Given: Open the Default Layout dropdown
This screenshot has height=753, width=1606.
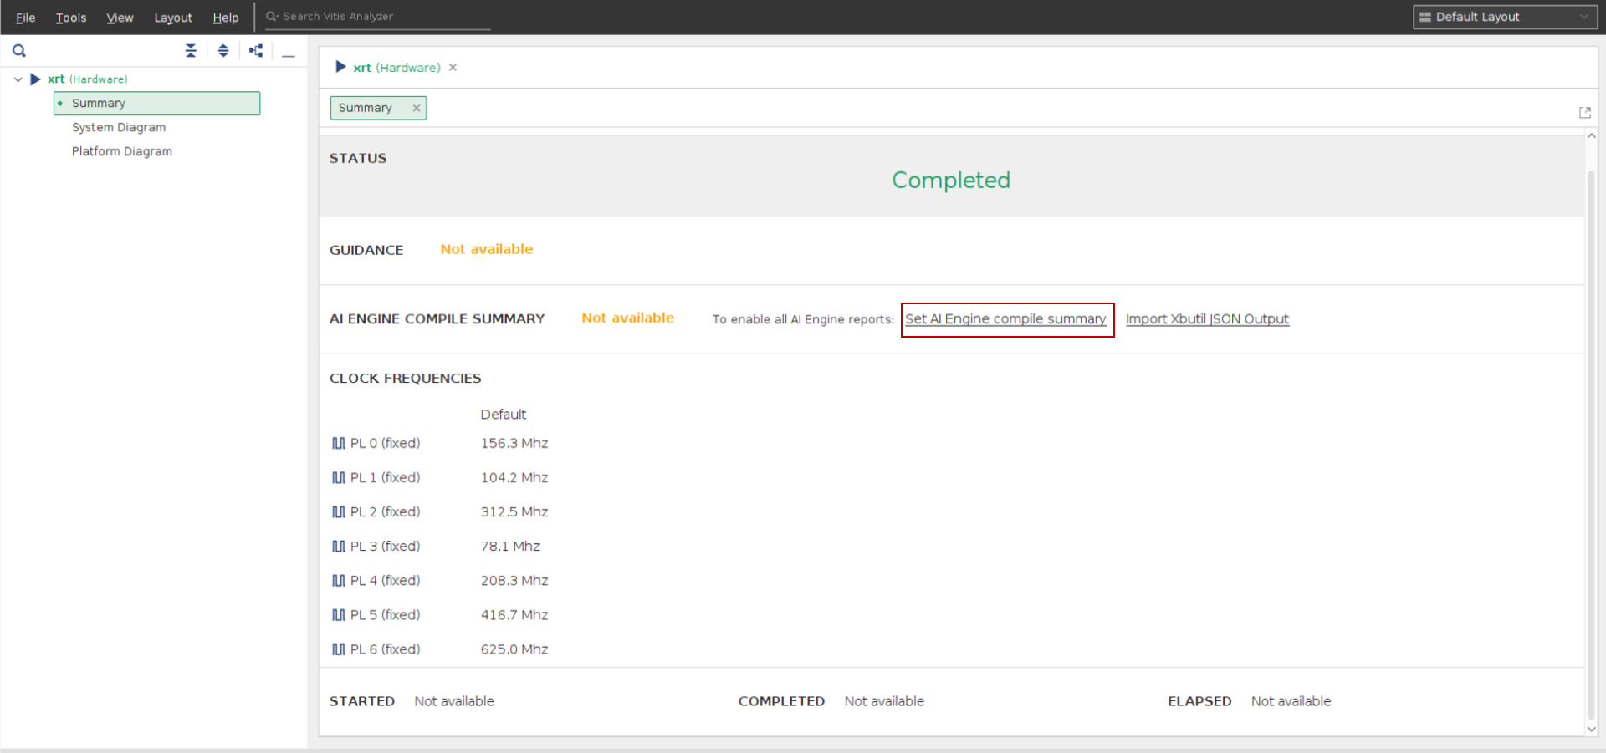Looking at the screenshot, I should (1505, 17).
